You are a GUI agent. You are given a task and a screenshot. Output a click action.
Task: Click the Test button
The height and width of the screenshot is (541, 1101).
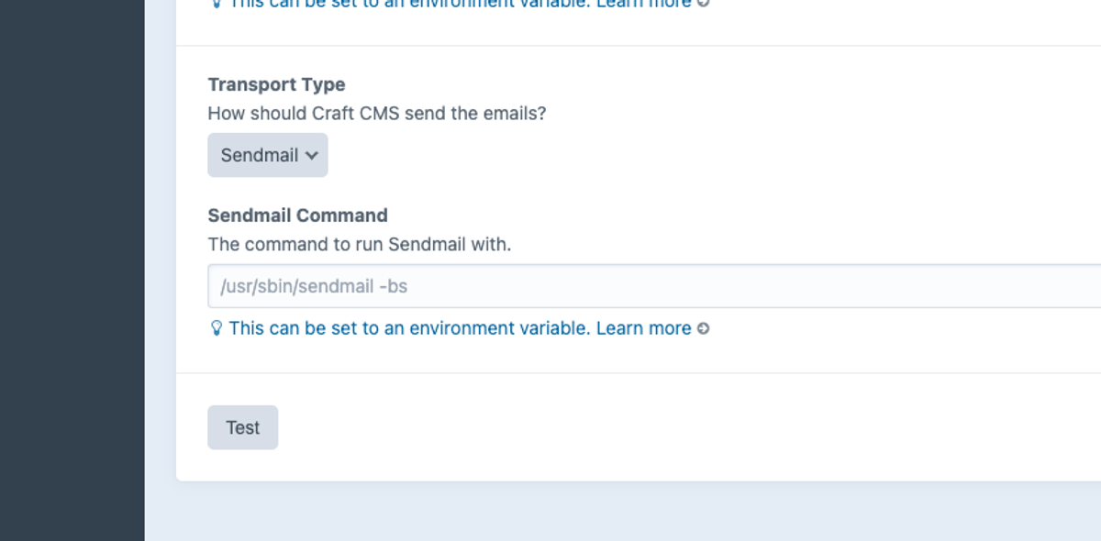coord(242,427)
